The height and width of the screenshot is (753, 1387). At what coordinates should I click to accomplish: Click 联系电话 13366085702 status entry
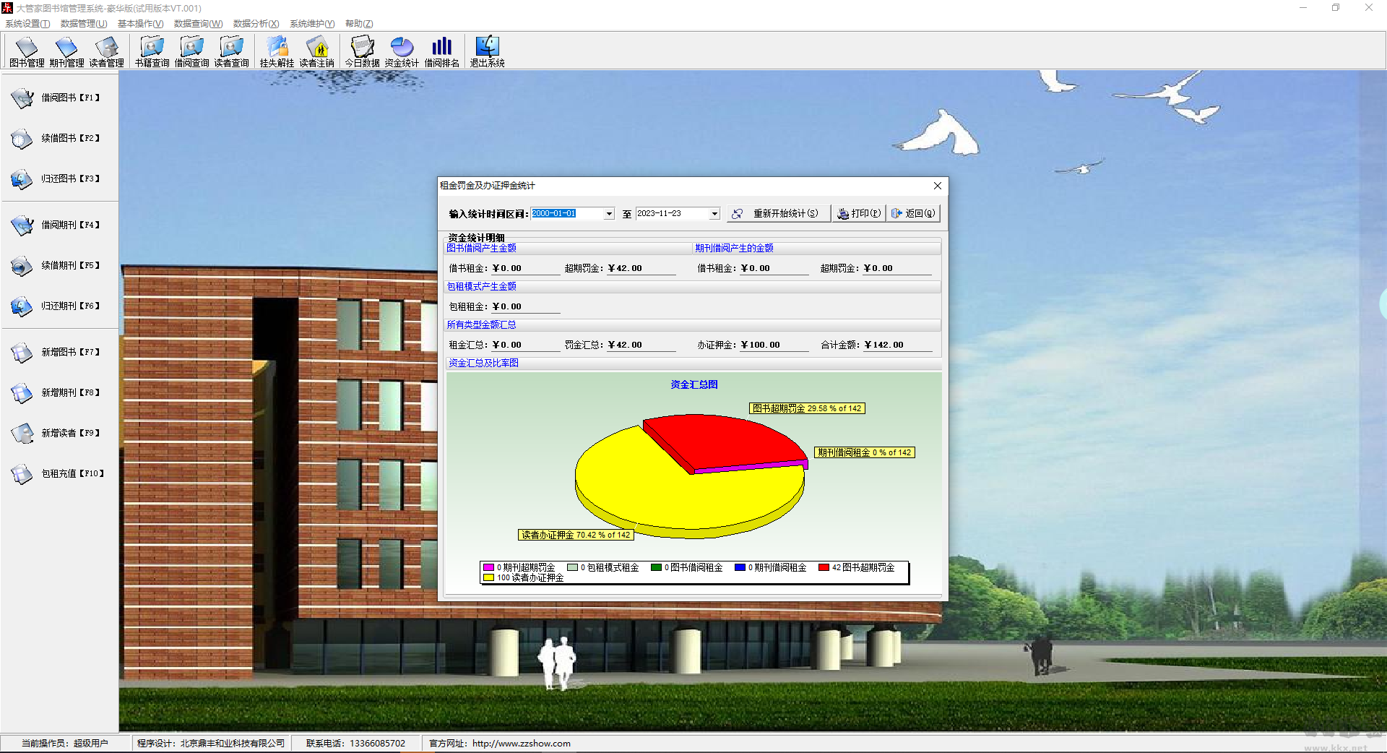(355, 743)
